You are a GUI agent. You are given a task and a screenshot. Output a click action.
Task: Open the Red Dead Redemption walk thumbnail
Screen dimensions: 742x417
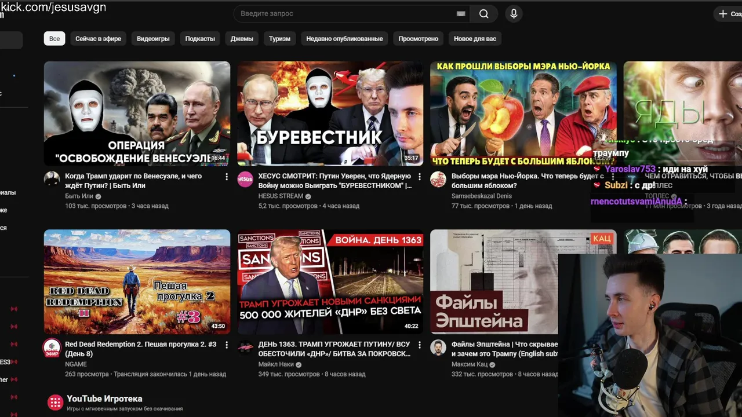(x=137, y=282)
